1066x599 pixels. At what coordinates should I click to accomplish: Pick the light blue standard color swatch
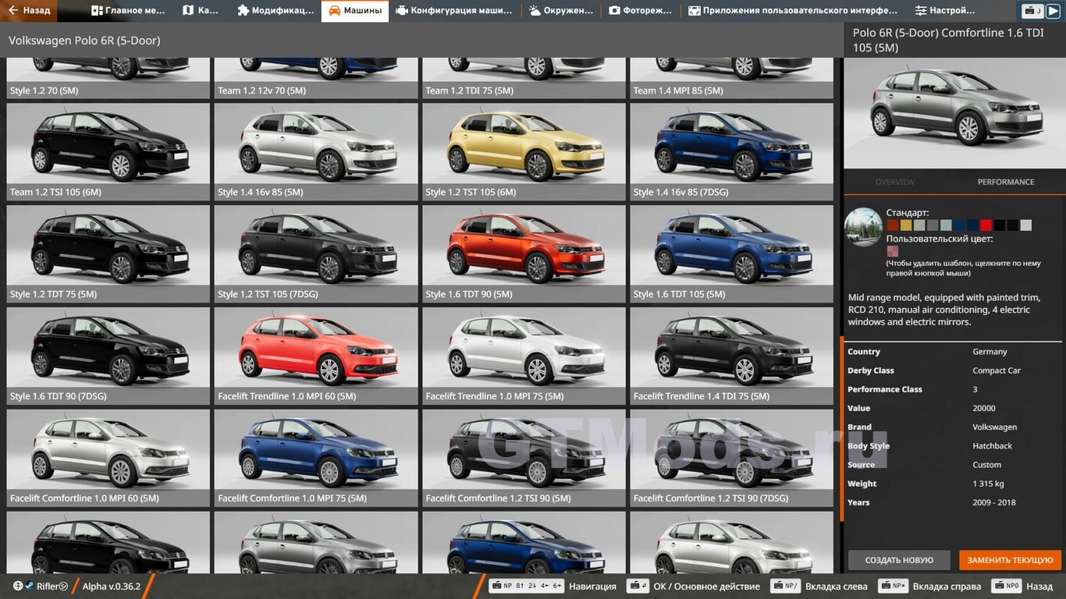click(946, 225)
